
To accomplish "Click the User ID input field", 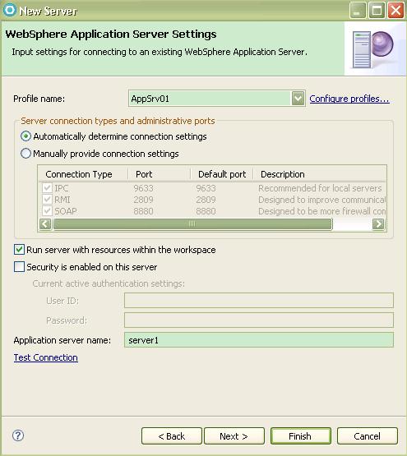I will [x=259, y=300].
